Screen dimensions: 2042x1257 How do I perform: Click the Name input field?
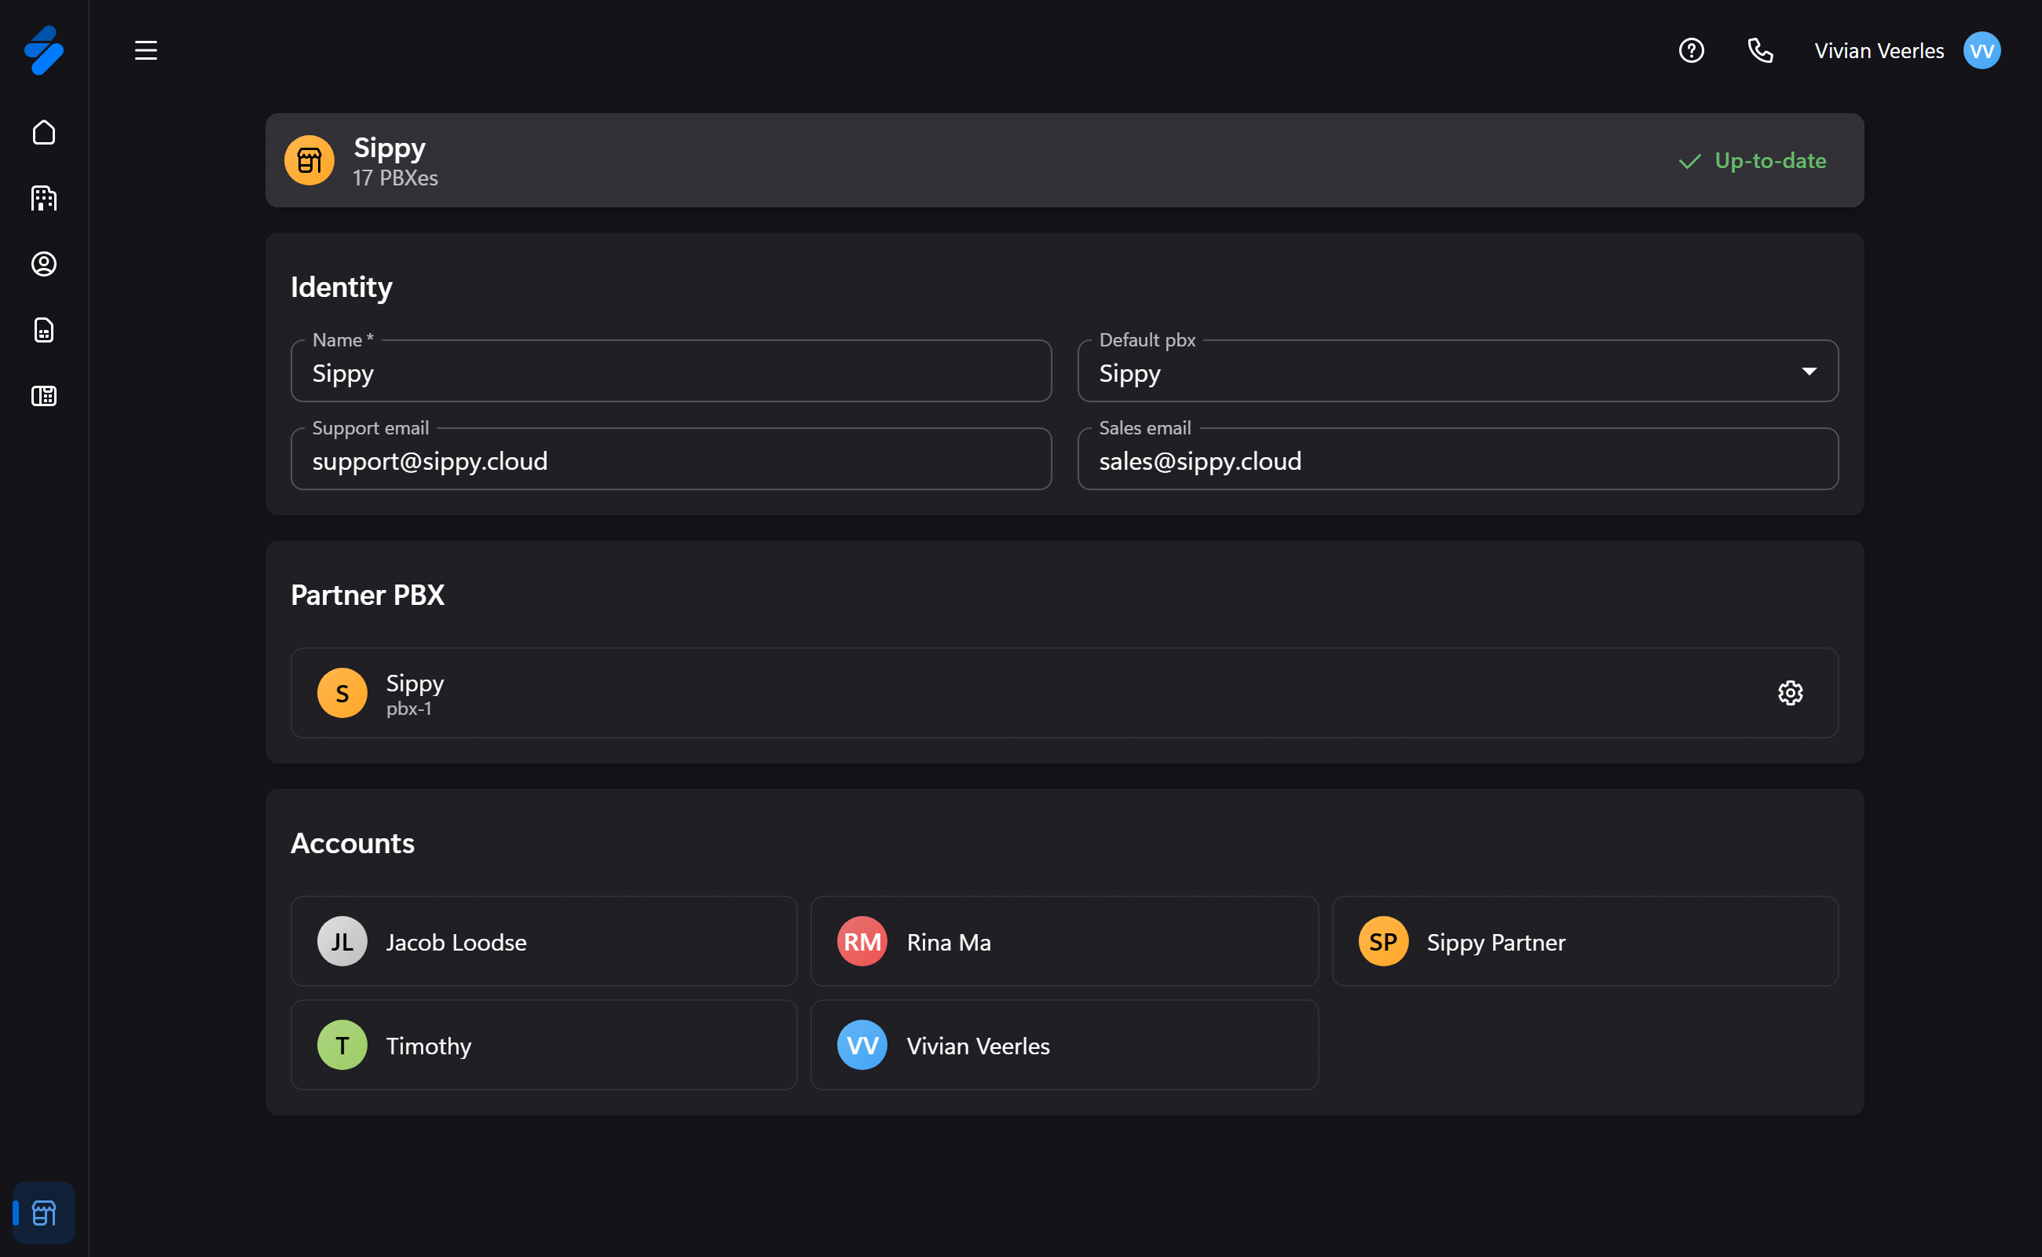(x=671, y=372)
